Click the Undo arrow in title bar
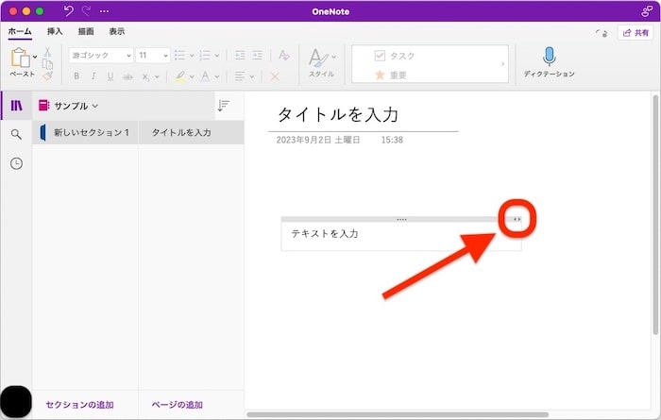Image resolution: width=661 pixels, height=420 pixels. (x=68, y=11)
